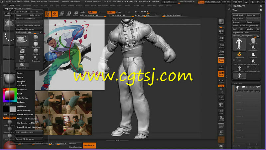Toggle PolyF polyframe display
Image resolution: width=266 pixels, height=150 pixels.
click(221, 126)
